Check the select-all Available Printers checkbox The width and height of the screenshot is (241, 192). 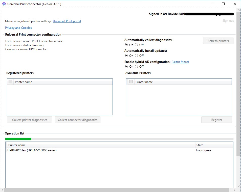pos(131,82)
